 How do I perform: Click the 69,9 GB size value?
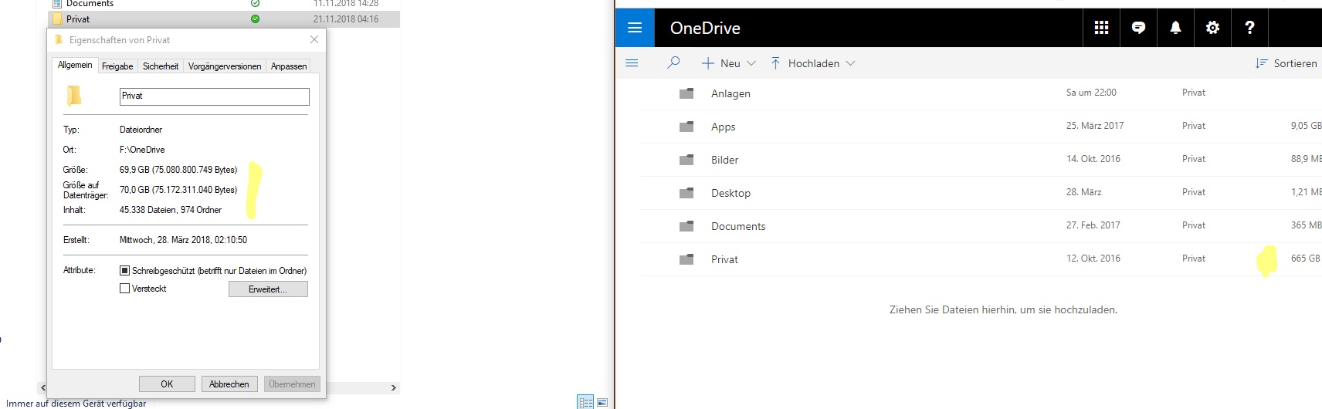pyautogui.click(x=178, y=170)
